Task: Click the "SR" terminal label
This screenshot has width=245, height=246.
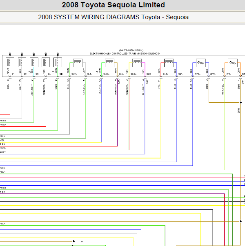Action: point(61,74)
